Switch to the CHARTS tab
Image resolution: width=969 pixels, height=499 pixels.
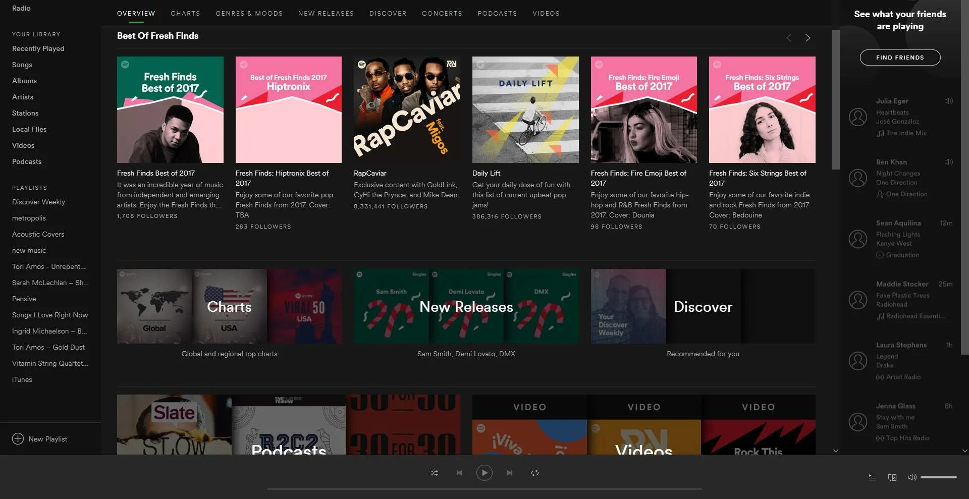click(x=185, y=14)
